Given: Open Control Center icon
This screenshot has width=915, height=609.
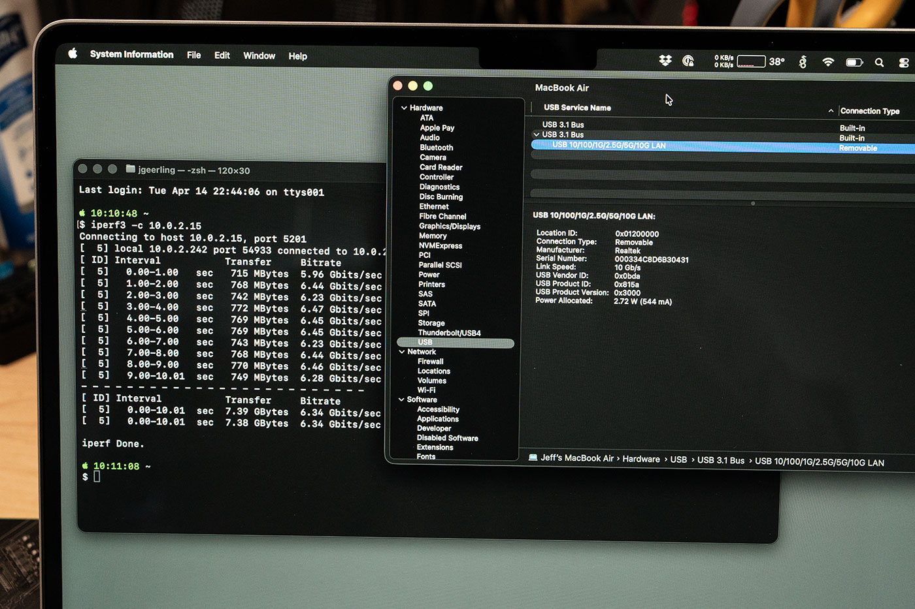Looking at the screenshot, I should 903,63.
